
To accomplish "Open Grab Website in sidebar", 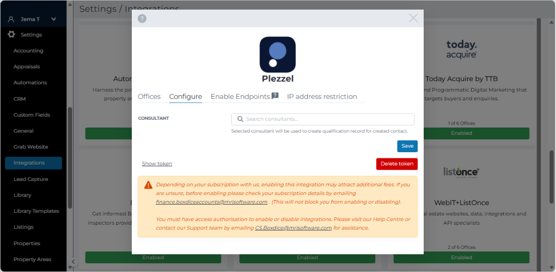I will point(31,147).
